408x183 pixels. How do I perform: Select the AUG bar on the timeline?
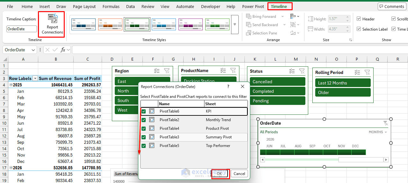click(x=301, y=152)
